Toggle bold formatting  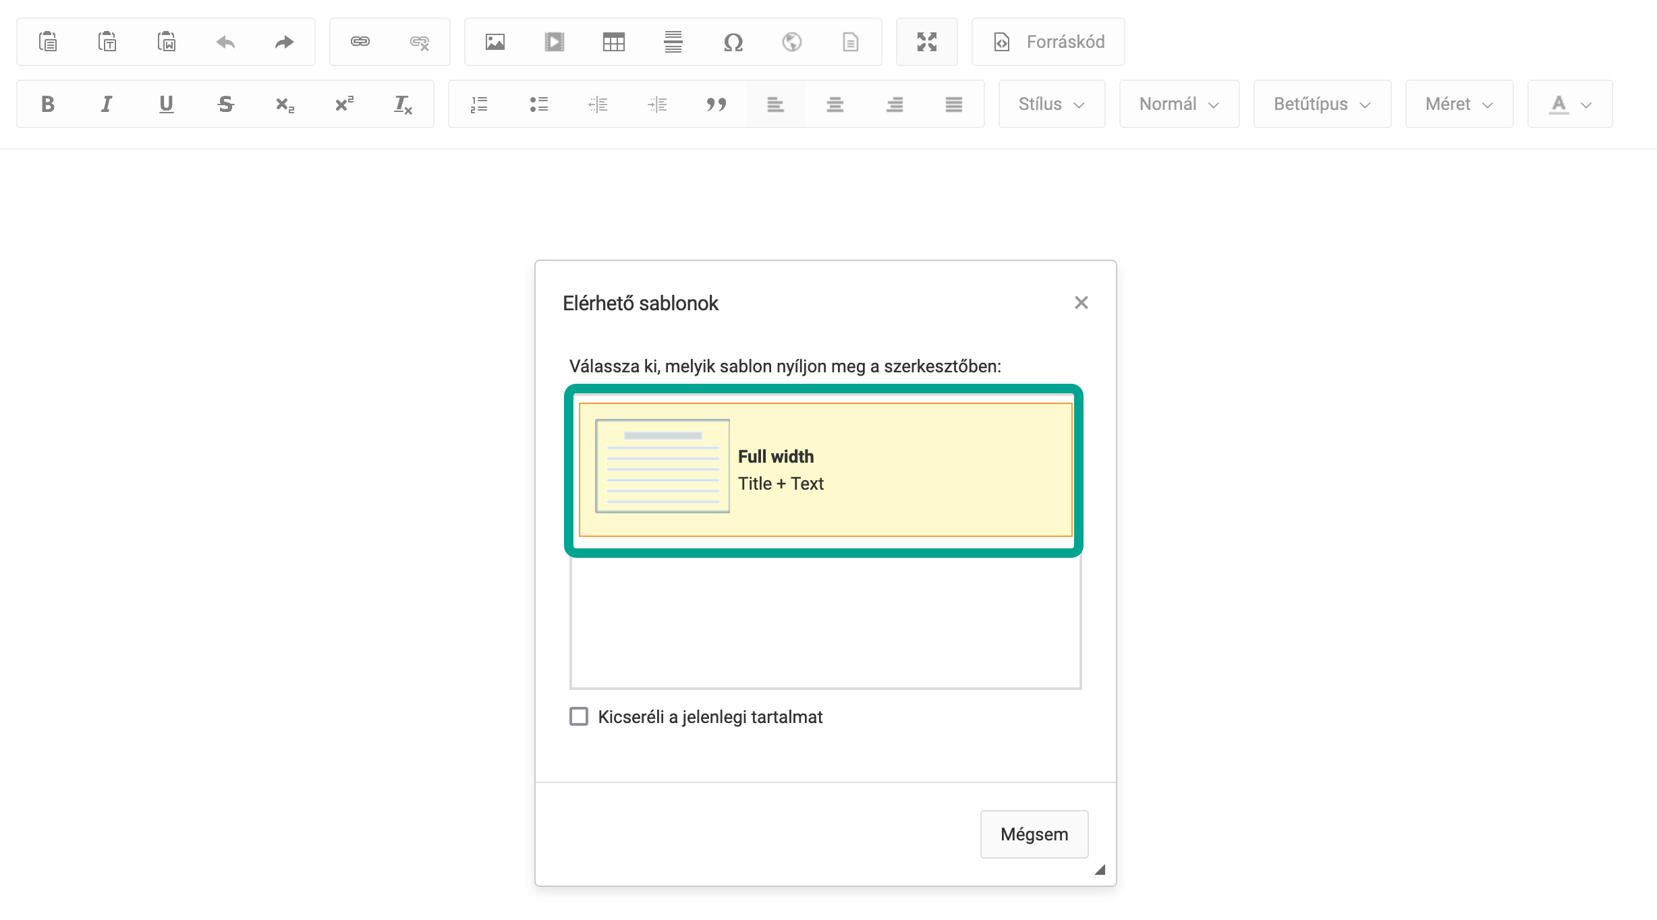coord(48,104)
